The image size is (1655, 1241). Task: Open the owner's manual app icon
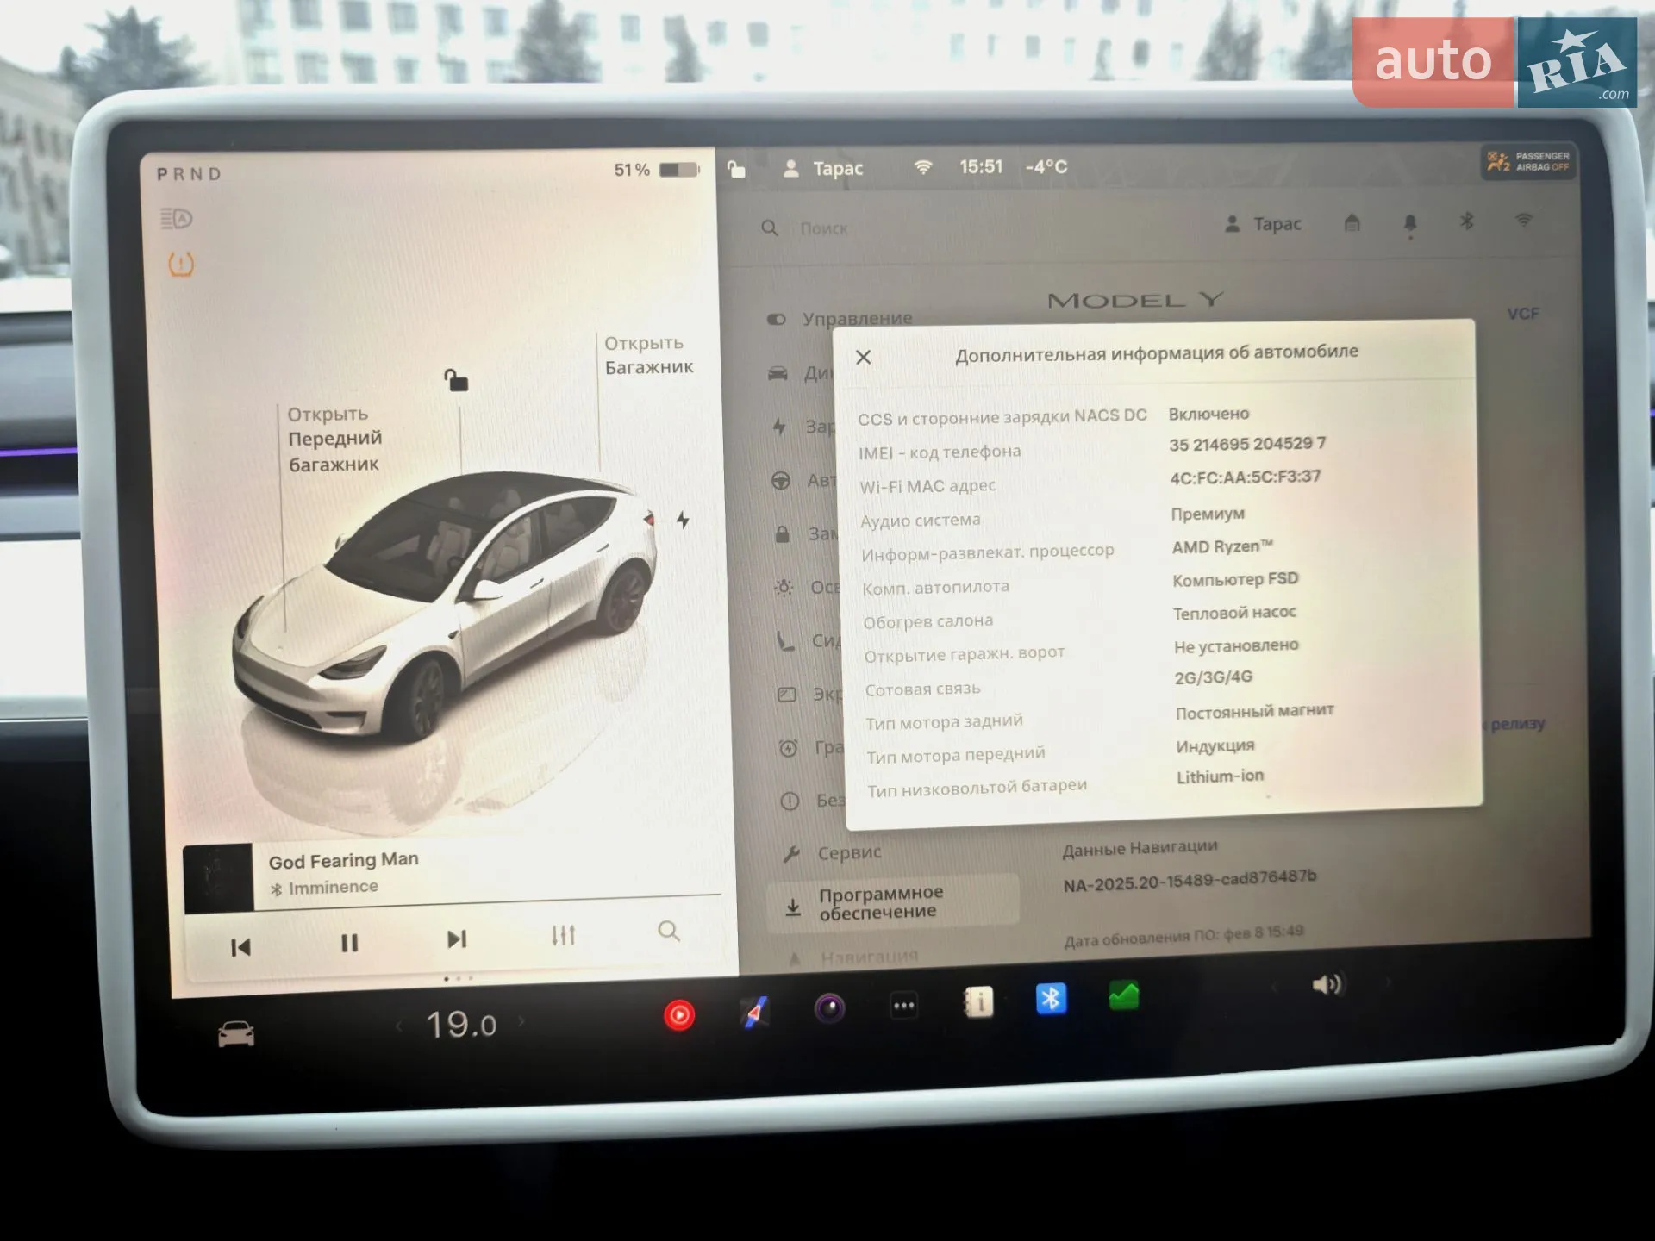click(x=978, y=1002)
